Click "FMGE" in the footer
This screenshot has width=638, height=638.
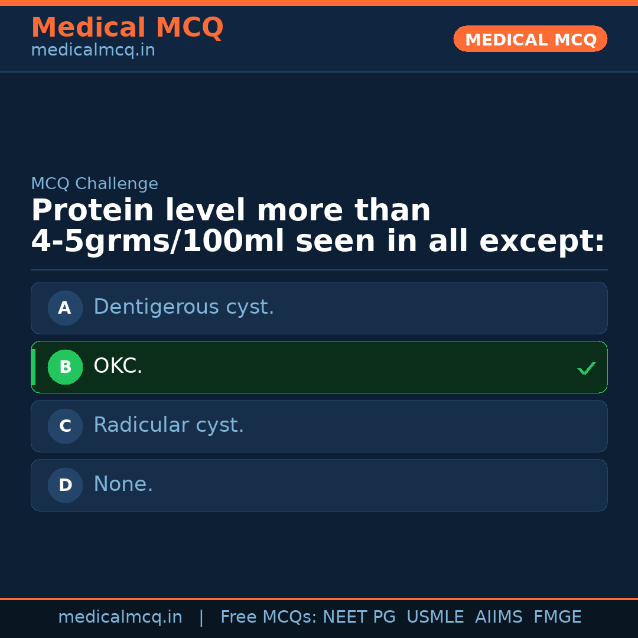point(557,617)
